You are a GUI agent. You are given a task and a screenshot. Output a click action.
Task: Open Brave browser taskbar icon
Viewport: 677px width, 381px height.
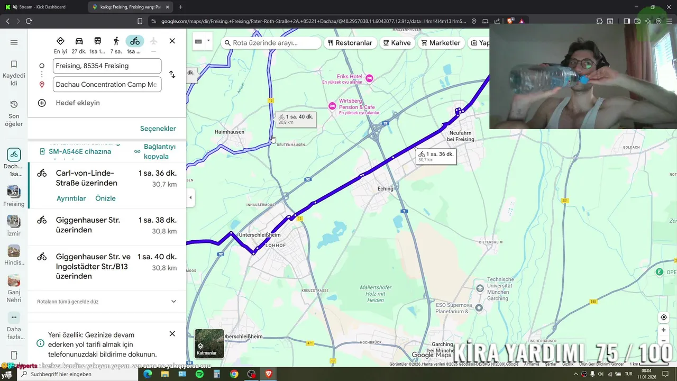269,374
